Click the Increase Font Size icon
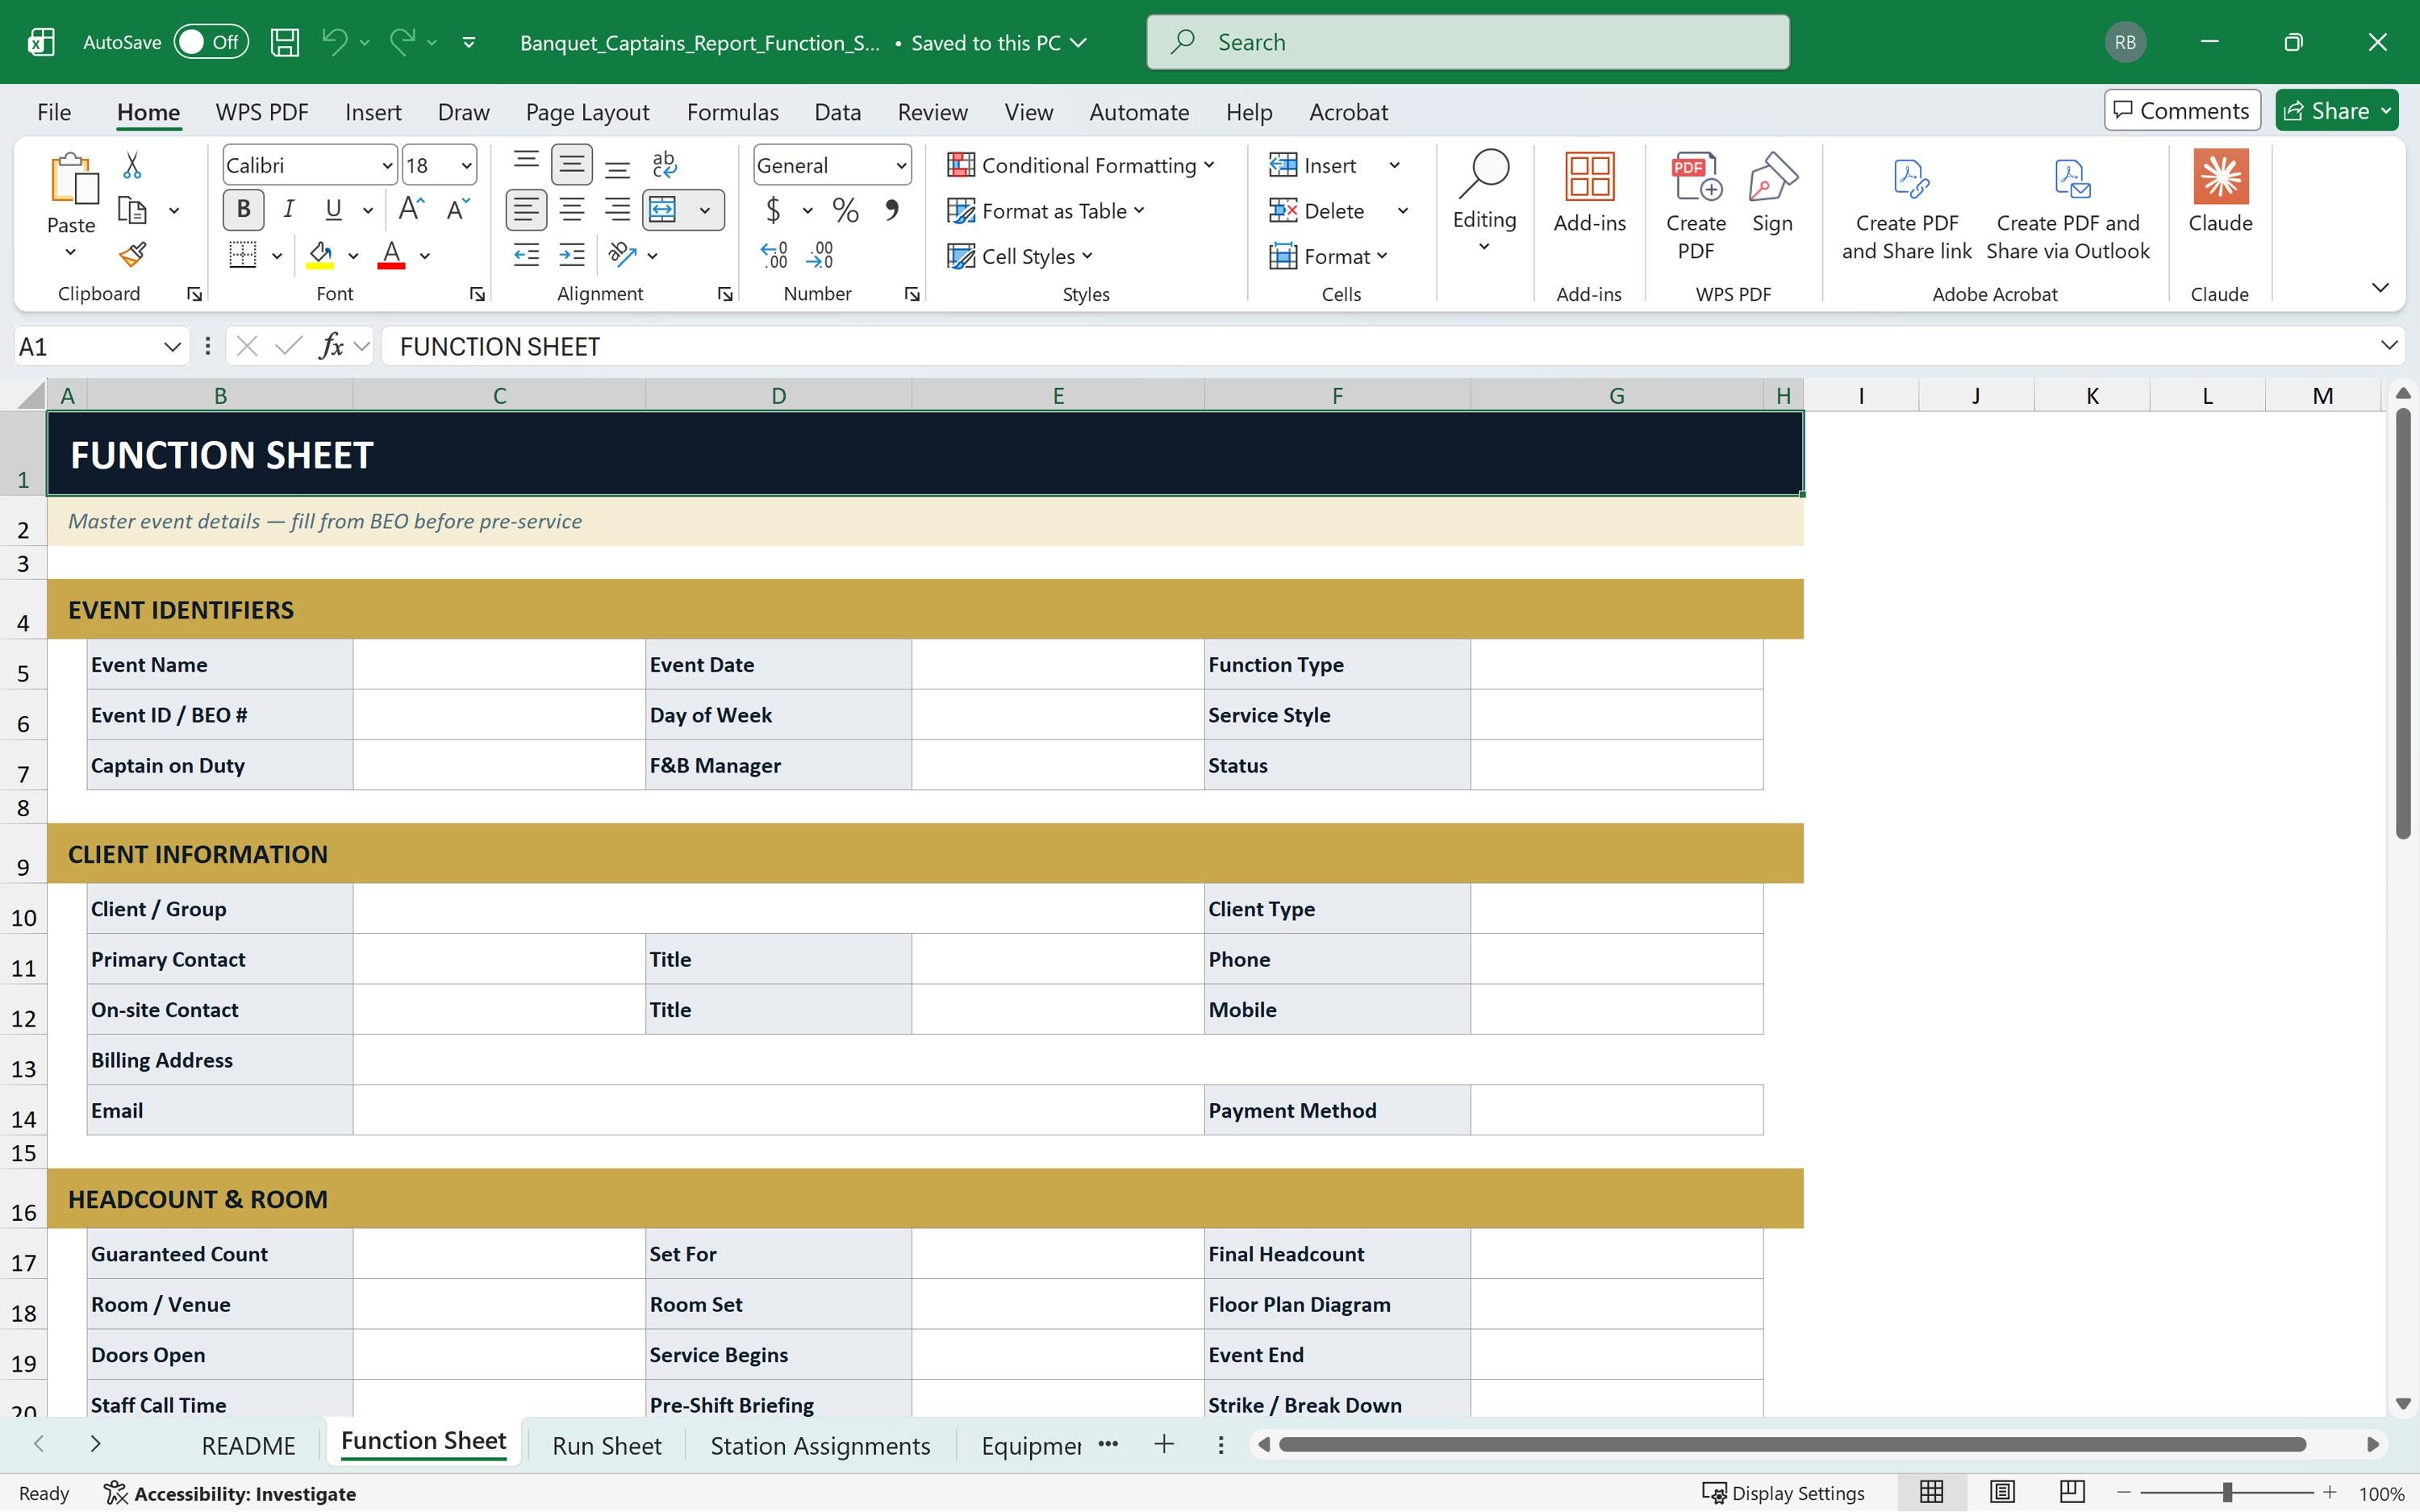Image resolution: width=2420 pixels, height=1512 pixels. point(411,209)
